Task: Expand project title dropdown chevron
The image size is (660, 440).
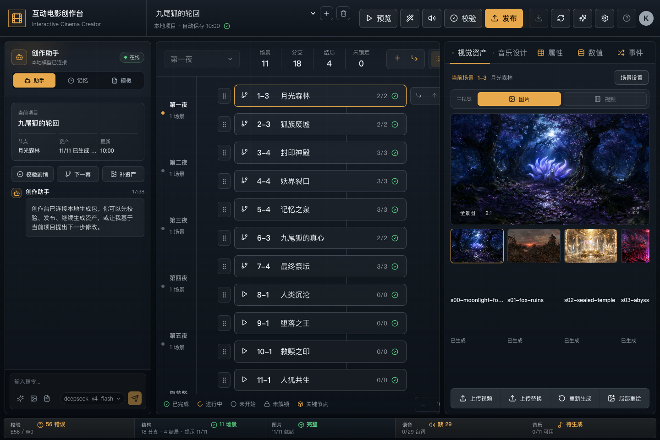Action: click(313, 13)
